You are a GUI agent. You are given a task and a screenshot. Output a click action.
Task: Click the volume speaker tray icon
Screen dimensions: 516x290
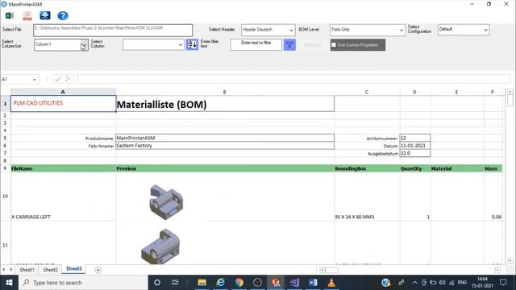(442, 283)
